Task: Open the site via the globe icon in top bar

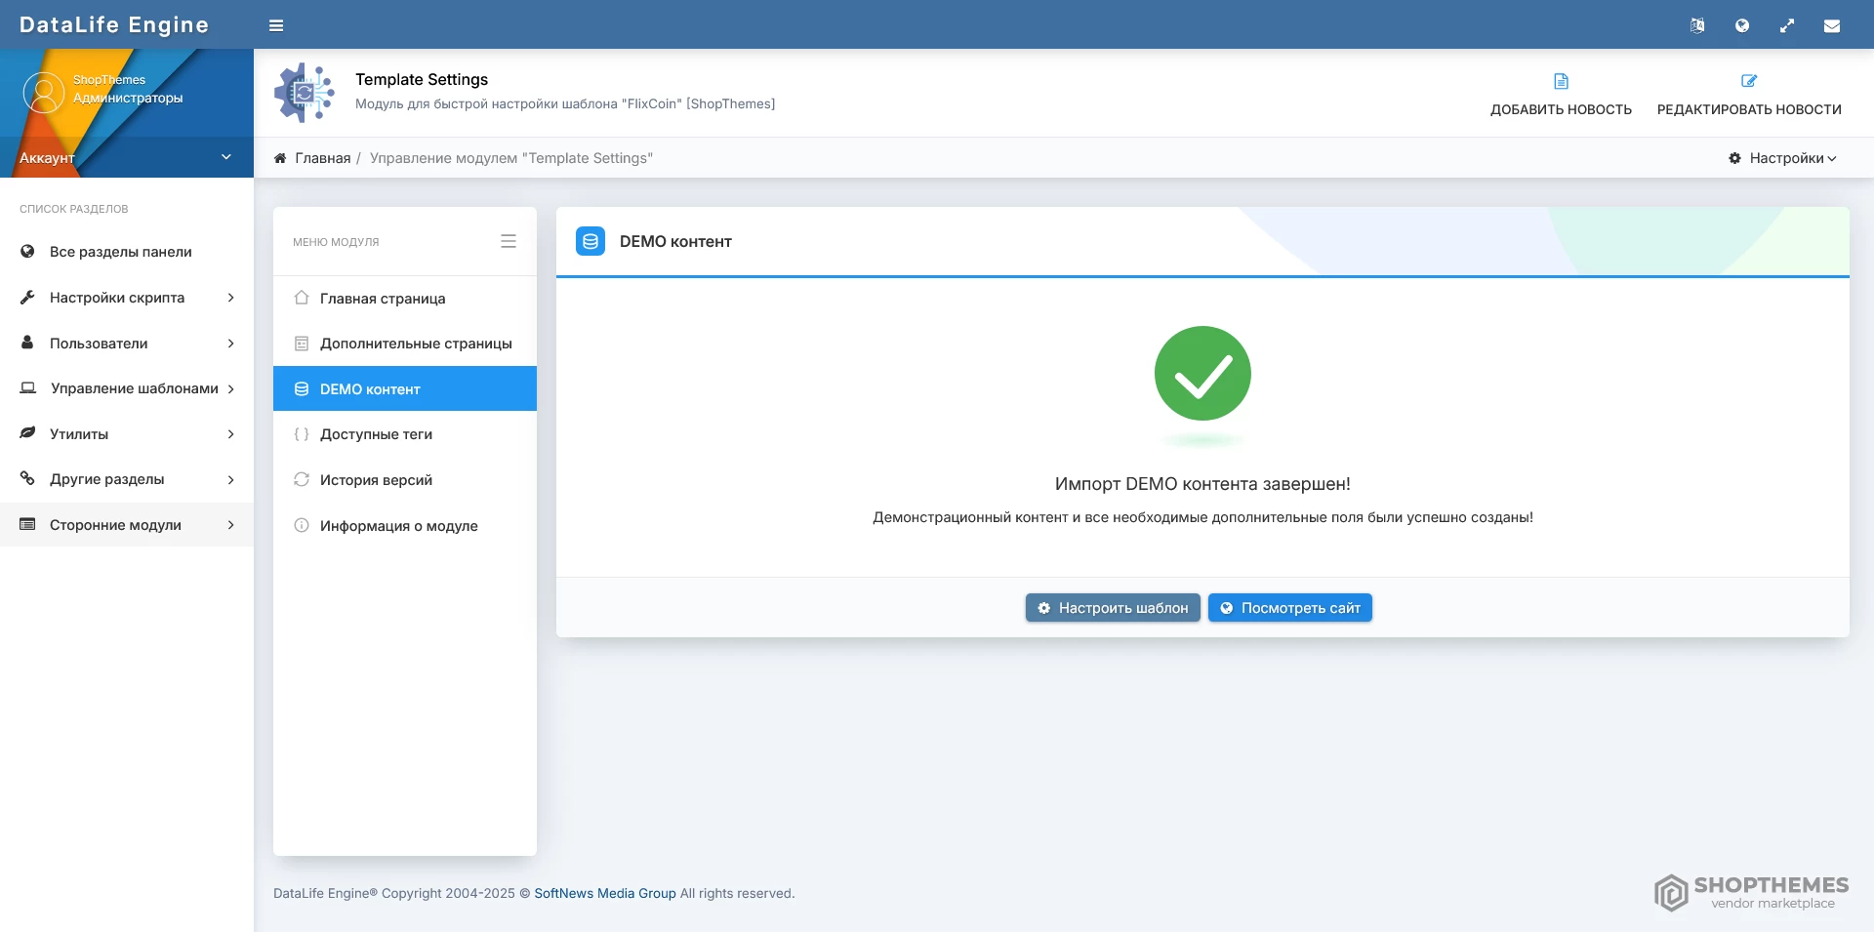Action: click(x=1742, y=26)
